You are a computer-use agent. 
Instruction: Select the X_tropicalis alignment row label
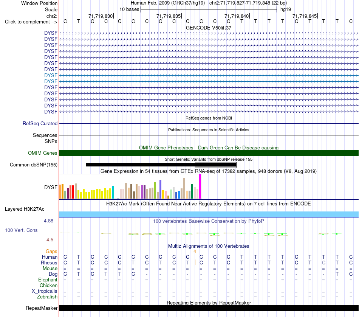pos(45,291)
